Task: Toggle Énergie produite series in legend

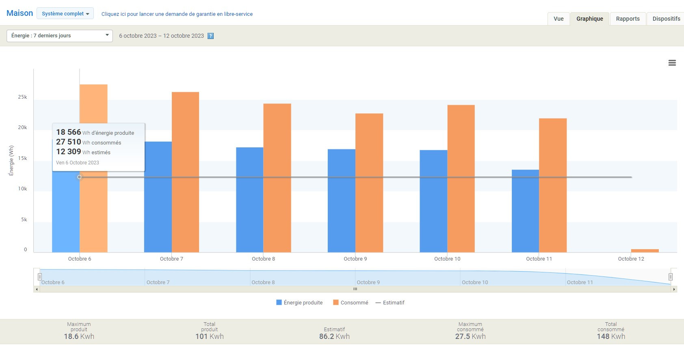Action: pyautogui.click(x=299, y=303)
